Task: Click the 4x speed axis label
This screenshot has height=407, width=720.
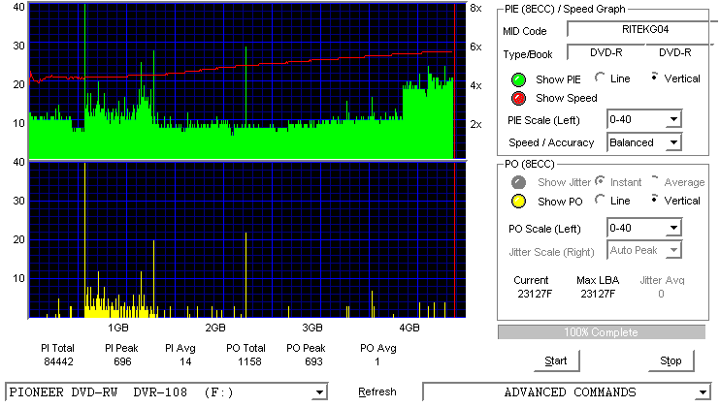Action: (475, 85)
